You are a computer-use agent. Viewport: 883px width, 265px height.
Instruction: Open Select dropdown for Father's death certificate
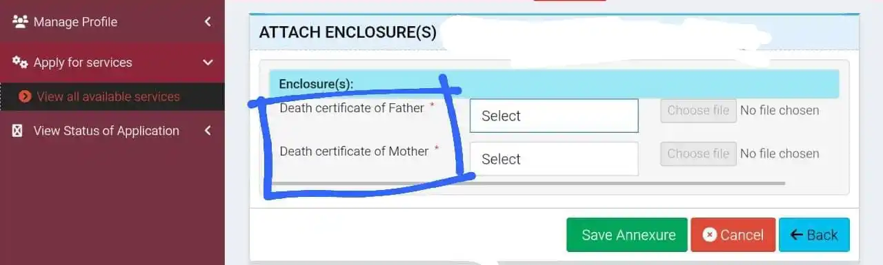[x=554, y=116]
